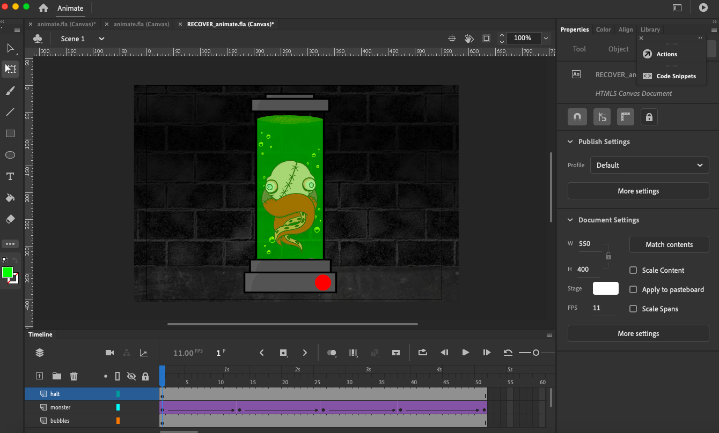Click the Match contents button
This screenshot has width=719, height=433.
[669, 244]
